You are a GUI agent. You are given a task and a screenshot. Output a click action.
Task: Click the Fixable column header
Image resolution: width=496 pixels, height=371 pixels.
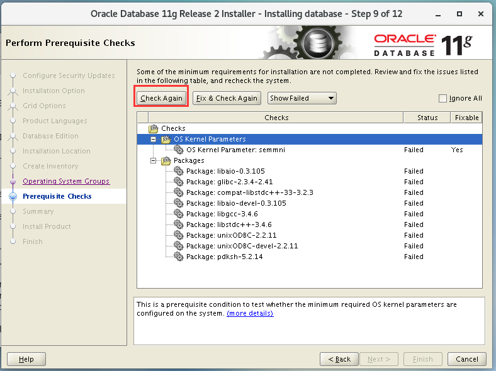[466, 118]
